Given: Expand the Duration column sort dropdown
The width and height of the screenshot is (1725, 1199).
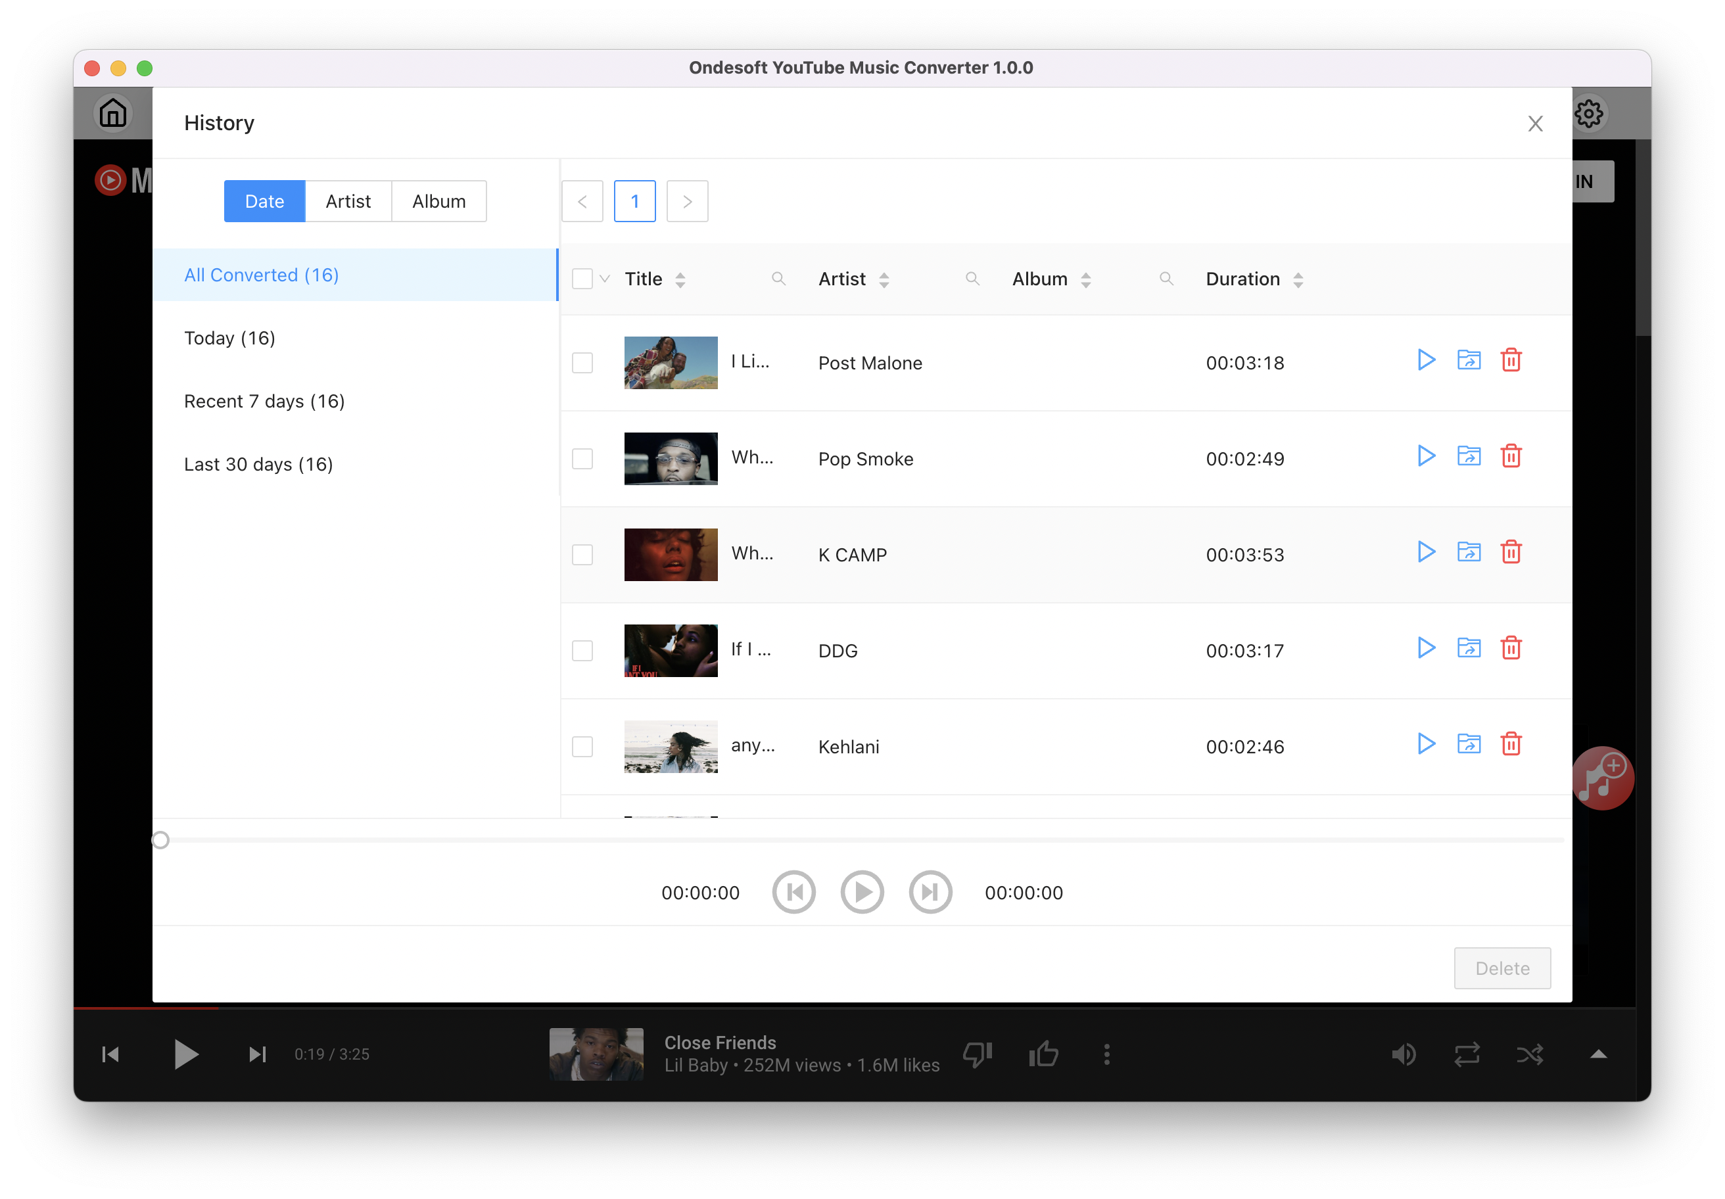Looking at the screenshot, I should point(1298,278).
